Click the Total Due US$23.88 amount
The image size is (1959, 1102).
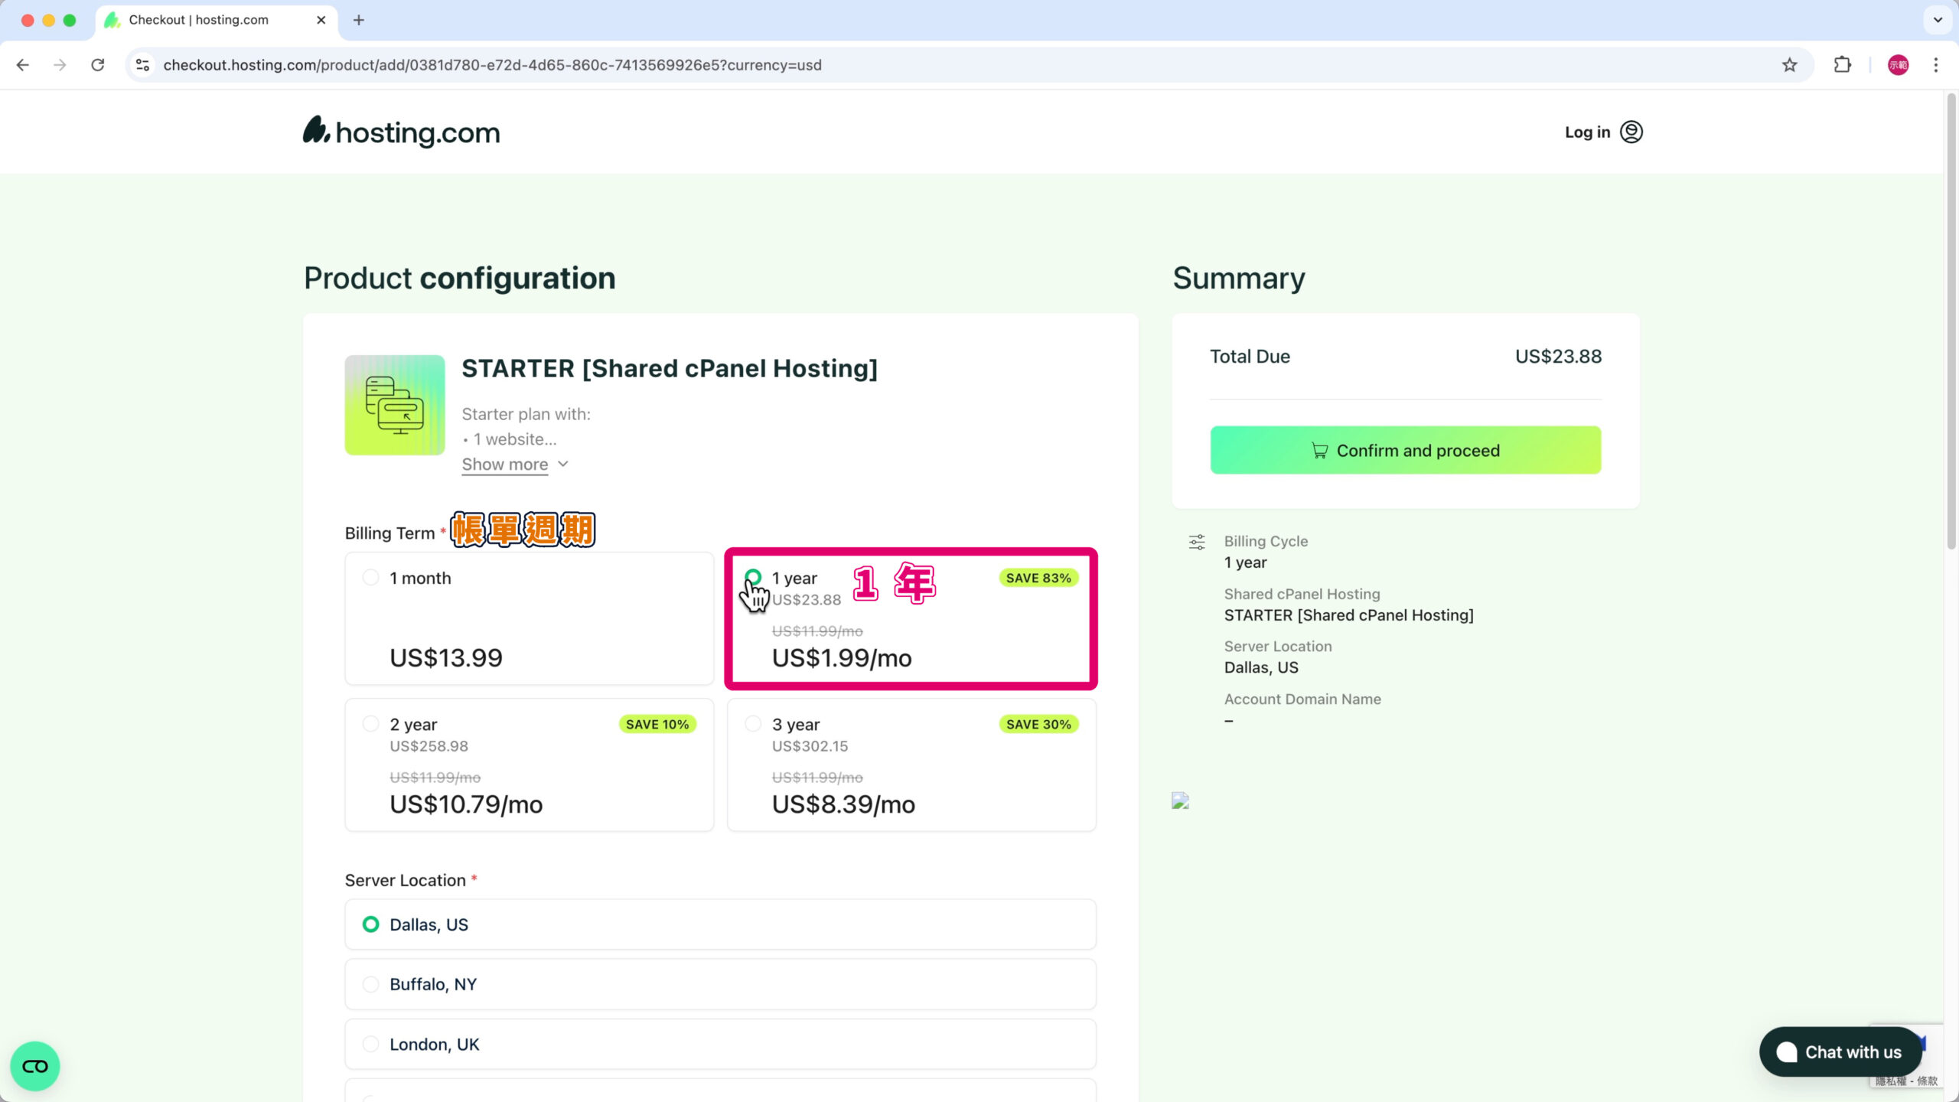pyautogui.click(x=1558, y=356)
